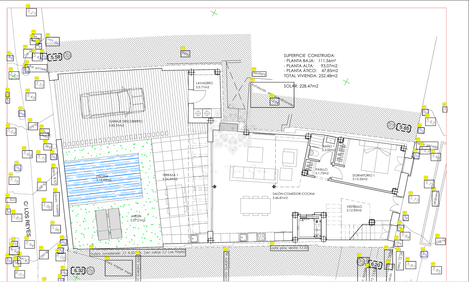This screenshot has height=282, width=469.
Task: Select the SALÓN-COMEDOR-COCINA label
Action: pyautogui.click(x=293, y=194)
